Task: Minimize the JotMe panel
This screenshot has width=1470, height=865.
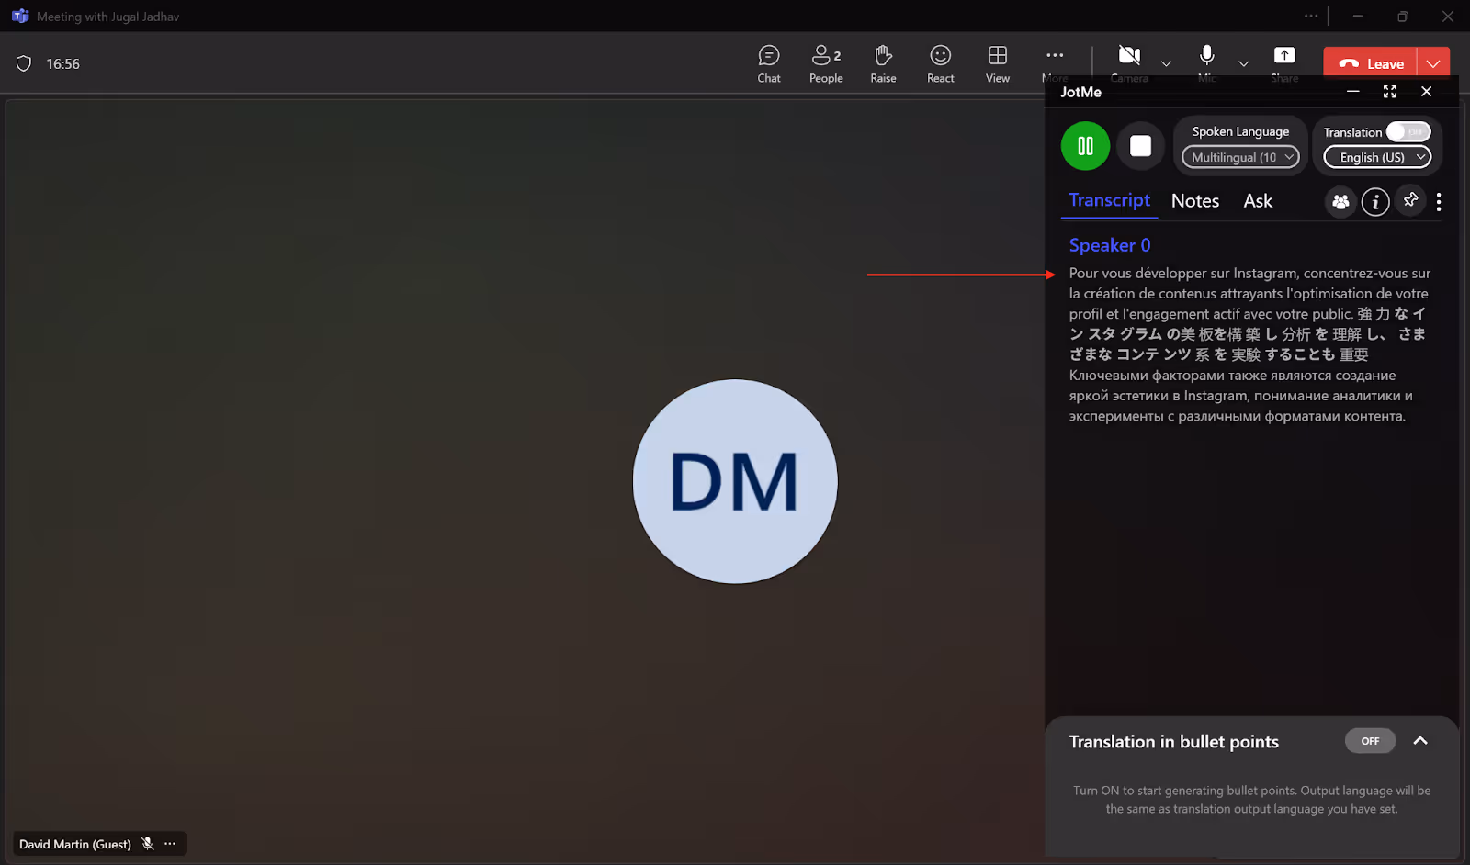Action: (1352, 91)
